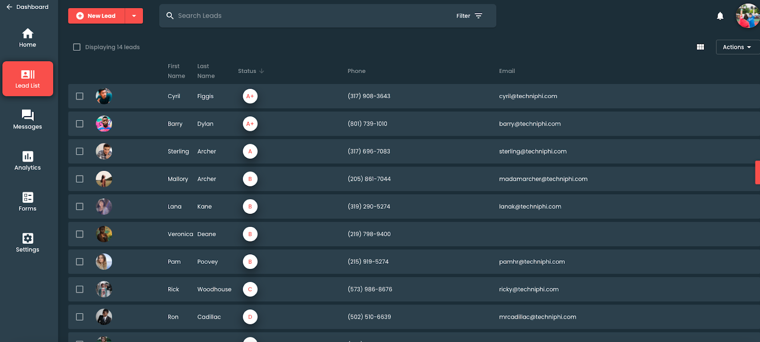Go to Home in sidebar
The width and height of the screenshot is (760, 342).
28,38
